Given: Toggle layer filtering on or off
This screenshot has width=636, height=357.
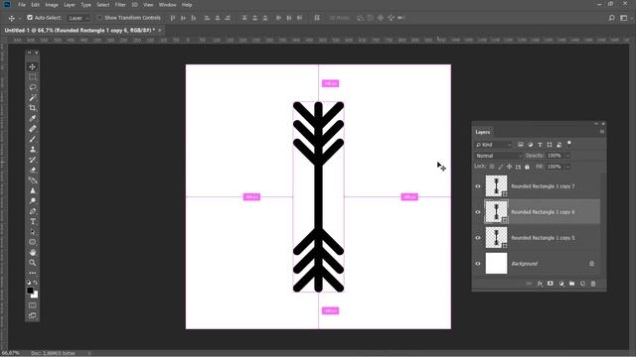Looking at the screenshot, I should pyautogui.click(x=569, y=143).
